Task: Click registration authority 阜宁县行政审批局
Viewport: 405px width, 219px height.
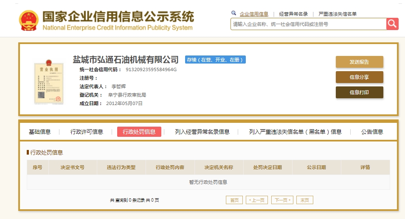Action: point(127,95)
